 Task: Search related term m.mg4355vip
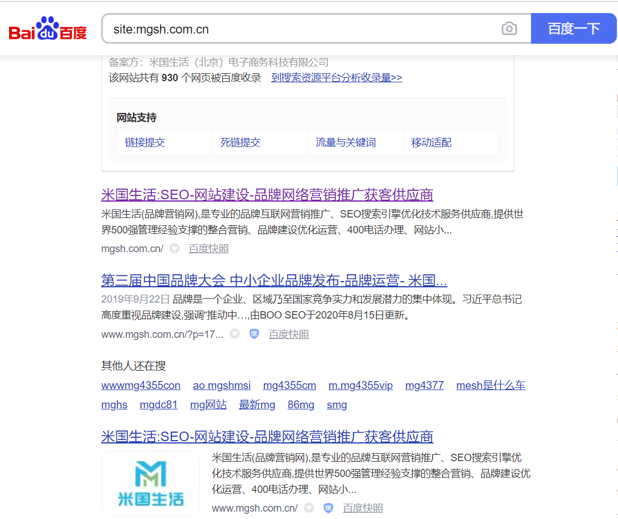[x=360, y=386]
